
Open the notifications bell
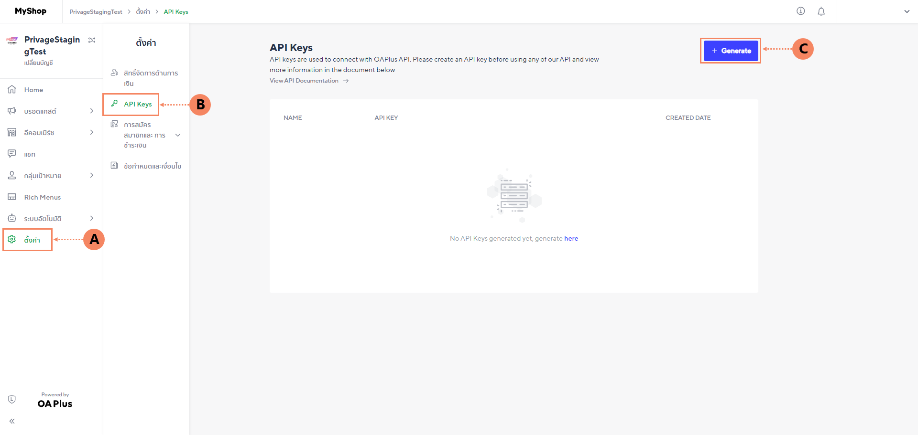pyautogui.click(x=821, y=11)
